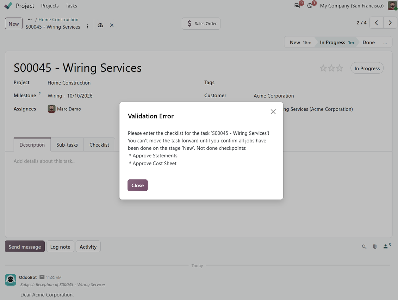The width and height of the screenshot is (398, 300).
Task: Select the Description tab
Action: 32,145
